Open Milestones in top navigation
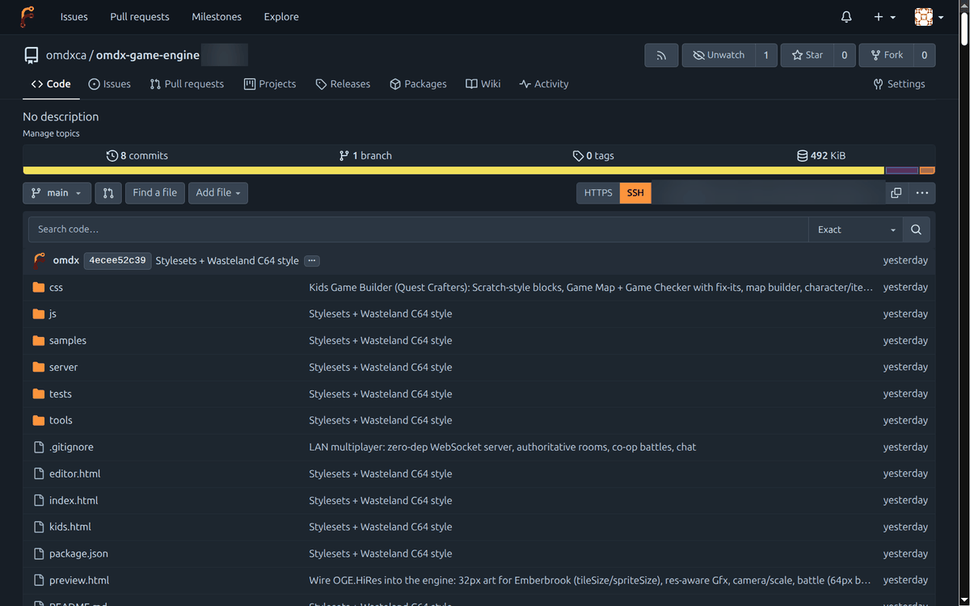970x606 pixels. coord(217,16)
